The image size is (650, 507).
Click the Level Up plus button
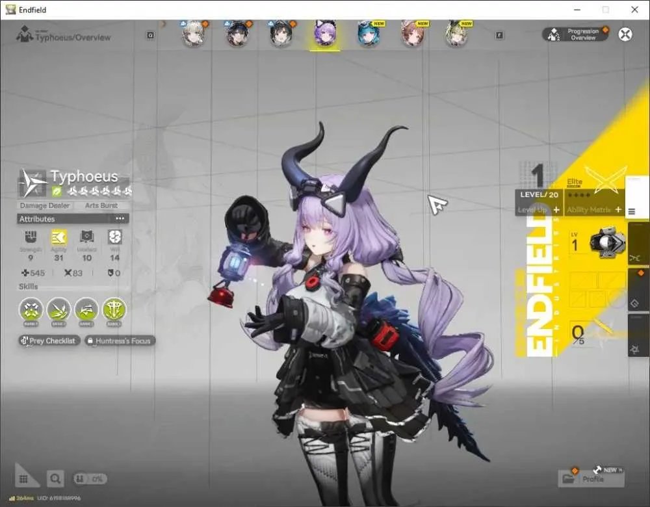556,210
